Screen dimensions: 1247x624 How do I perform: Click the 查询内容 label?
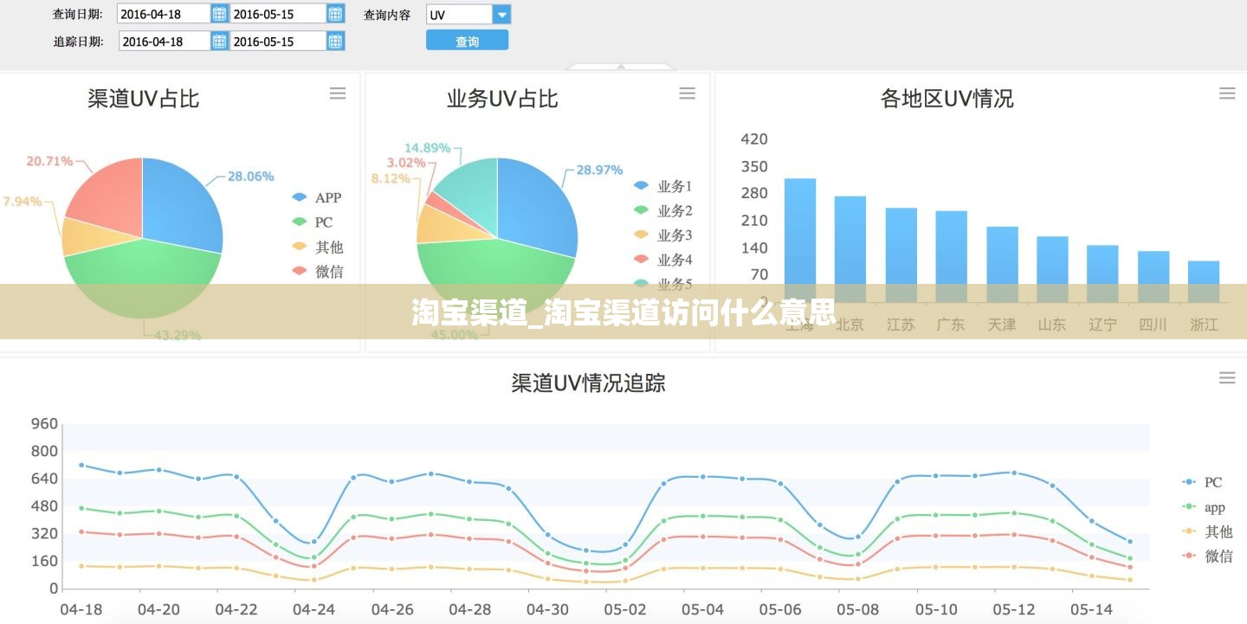click(x=387, y=15)
